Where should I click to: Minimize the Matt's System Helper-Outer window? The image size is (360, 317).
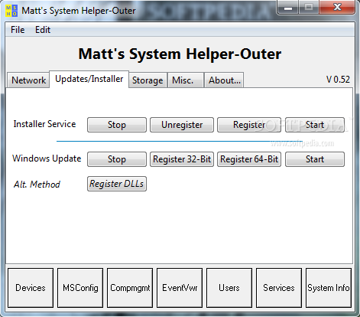pos(288,8)
